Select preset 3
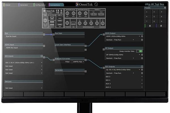The height and width of the screenshot is (113, 170). 163,12
